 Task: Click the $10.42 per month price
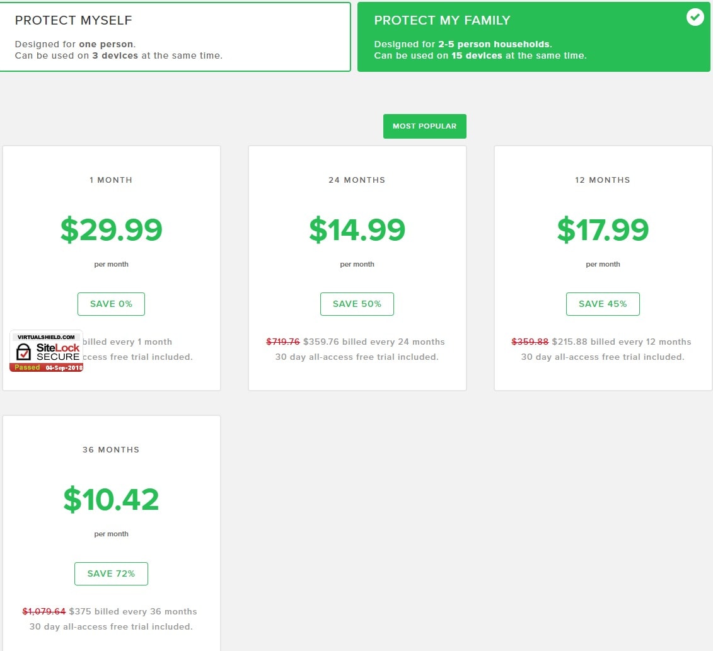tap(112, 499)
